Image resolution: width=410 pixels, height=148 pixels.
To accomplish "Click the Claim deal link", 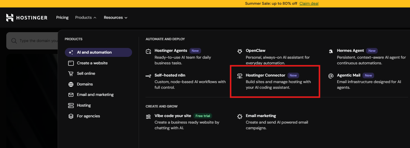I will click(309, 4).
